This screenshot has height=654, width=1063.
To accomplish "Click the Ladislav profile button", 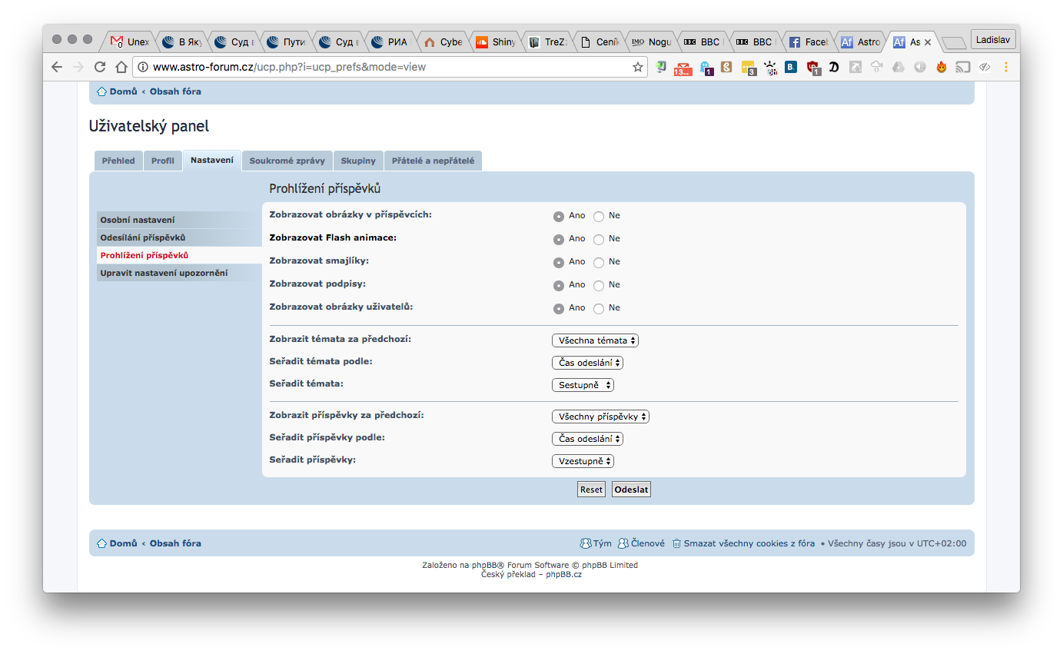I will point(993,39).
